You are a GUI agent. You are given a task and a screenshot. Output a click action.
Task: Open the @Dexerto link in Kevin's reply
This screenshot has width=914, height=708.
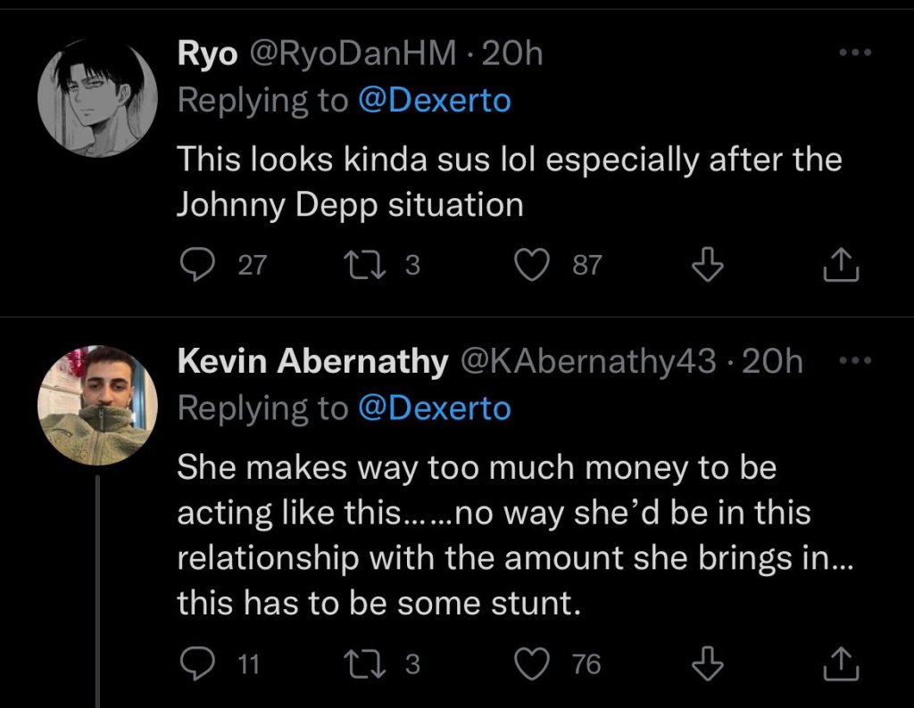434,408
